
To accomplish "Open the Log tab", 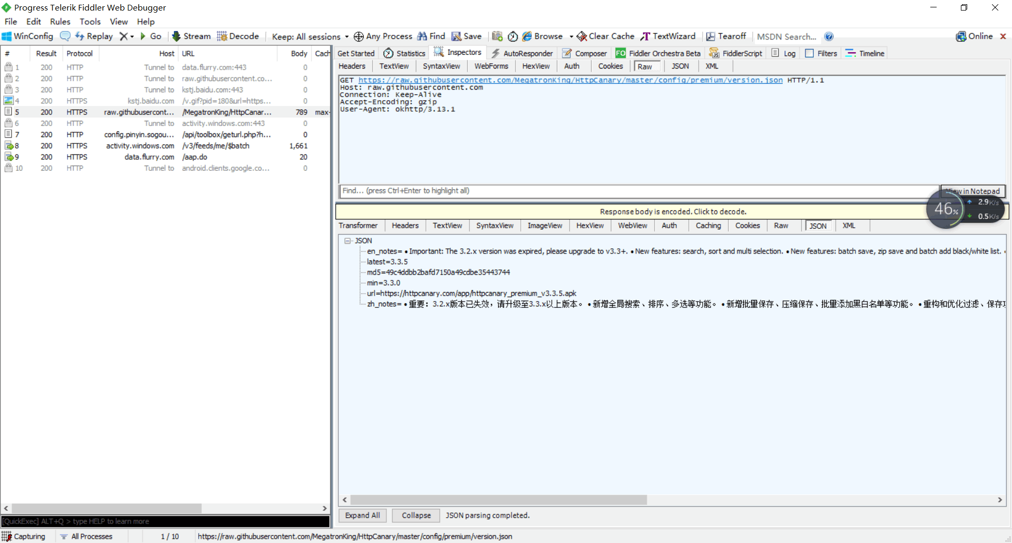I will (x=783, y=53).
